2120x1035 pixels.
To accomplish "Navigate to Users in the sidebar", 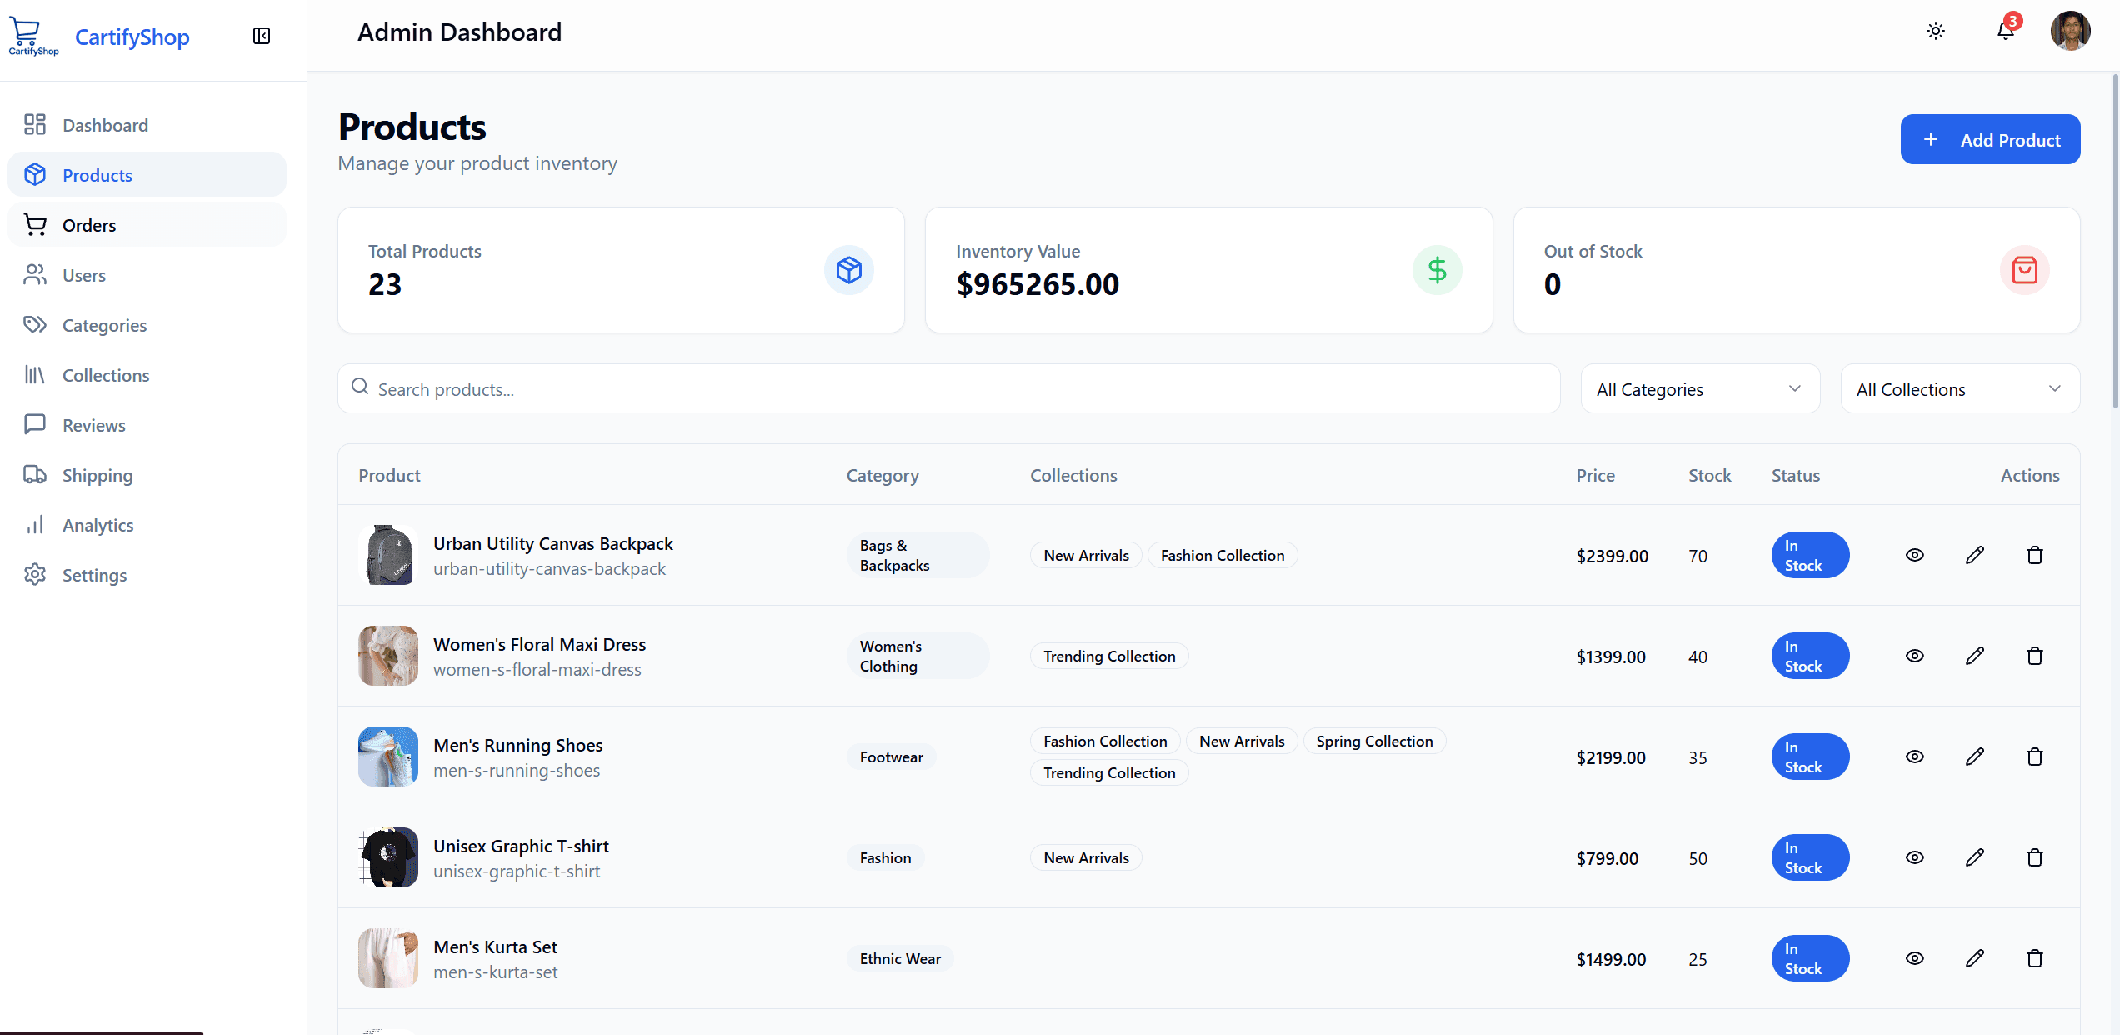I will click(147, 275).
